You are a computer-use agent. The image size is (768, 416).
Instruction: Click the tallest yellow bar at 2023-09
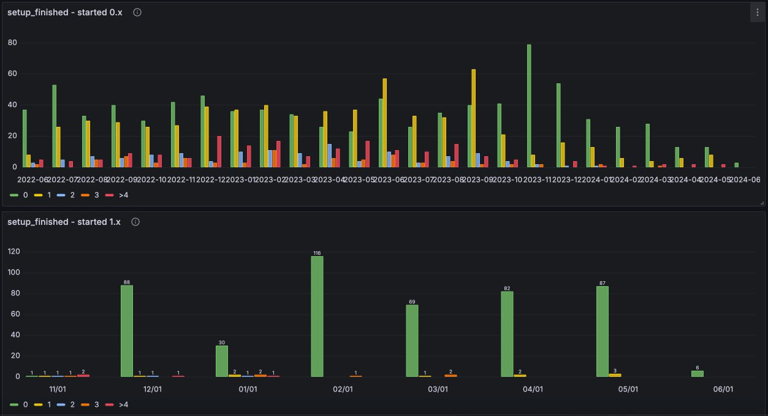pos(473,118)
